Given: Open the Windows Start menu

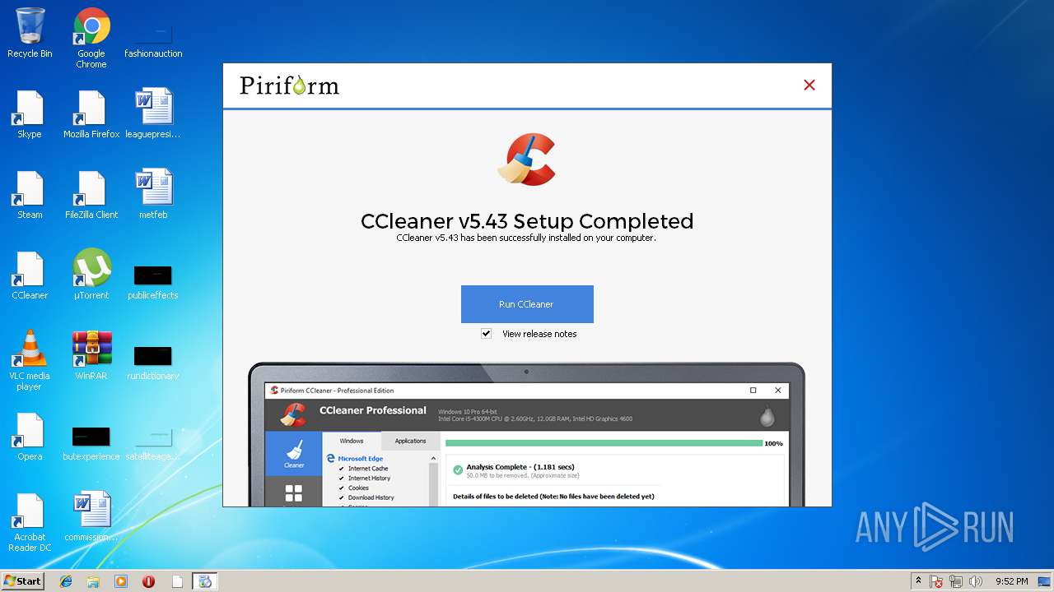Looking at the screenshot, I should [x=22, y=581].
